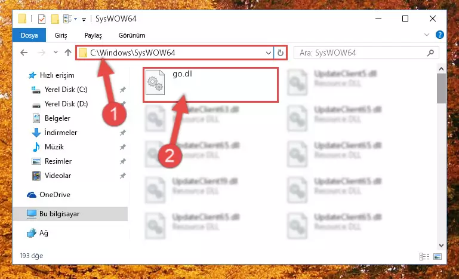Screen dimensions: 459x279
Task: Go up one folder level
Action: [68, 53]
